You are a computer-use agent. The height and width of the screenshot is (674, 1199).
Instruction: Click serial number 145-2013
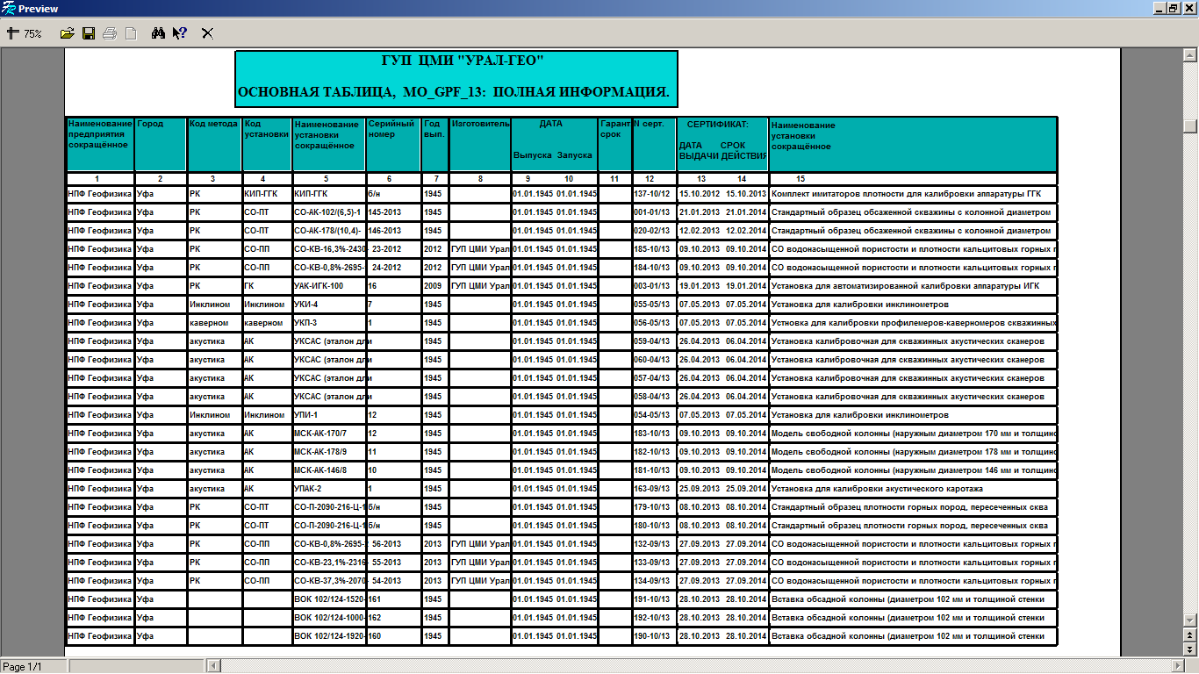385,212
